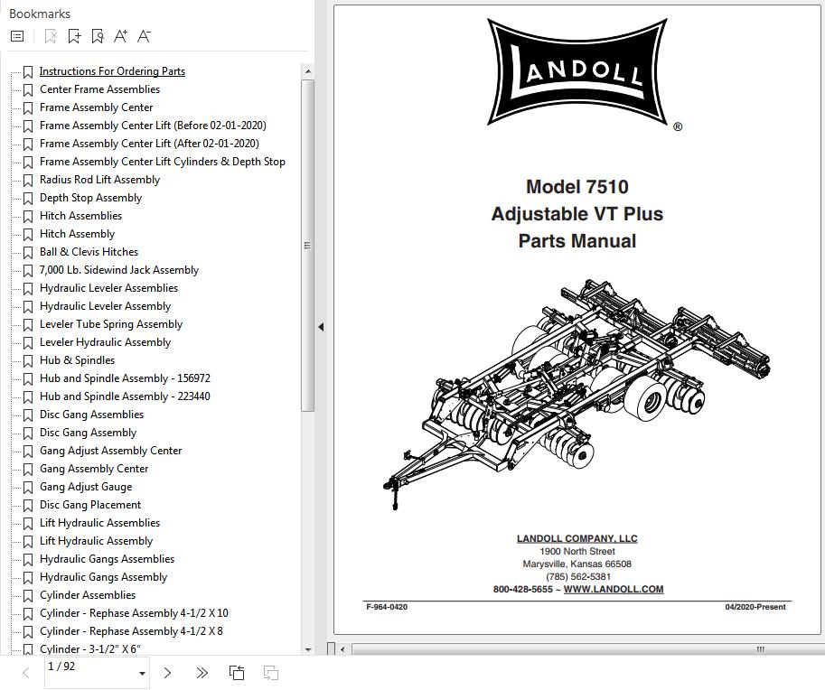This screenshot has width=825, height=690.
Task: Open Cylinder - Rephase Assembly 4-1/2 X 10
Action: (134, 612)
